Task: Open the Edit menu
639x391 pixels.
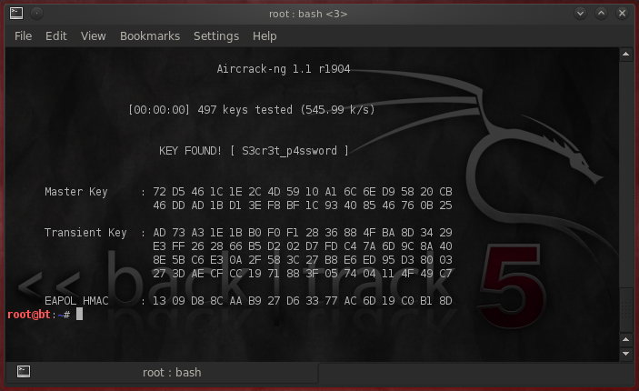Action: [56, 36]
